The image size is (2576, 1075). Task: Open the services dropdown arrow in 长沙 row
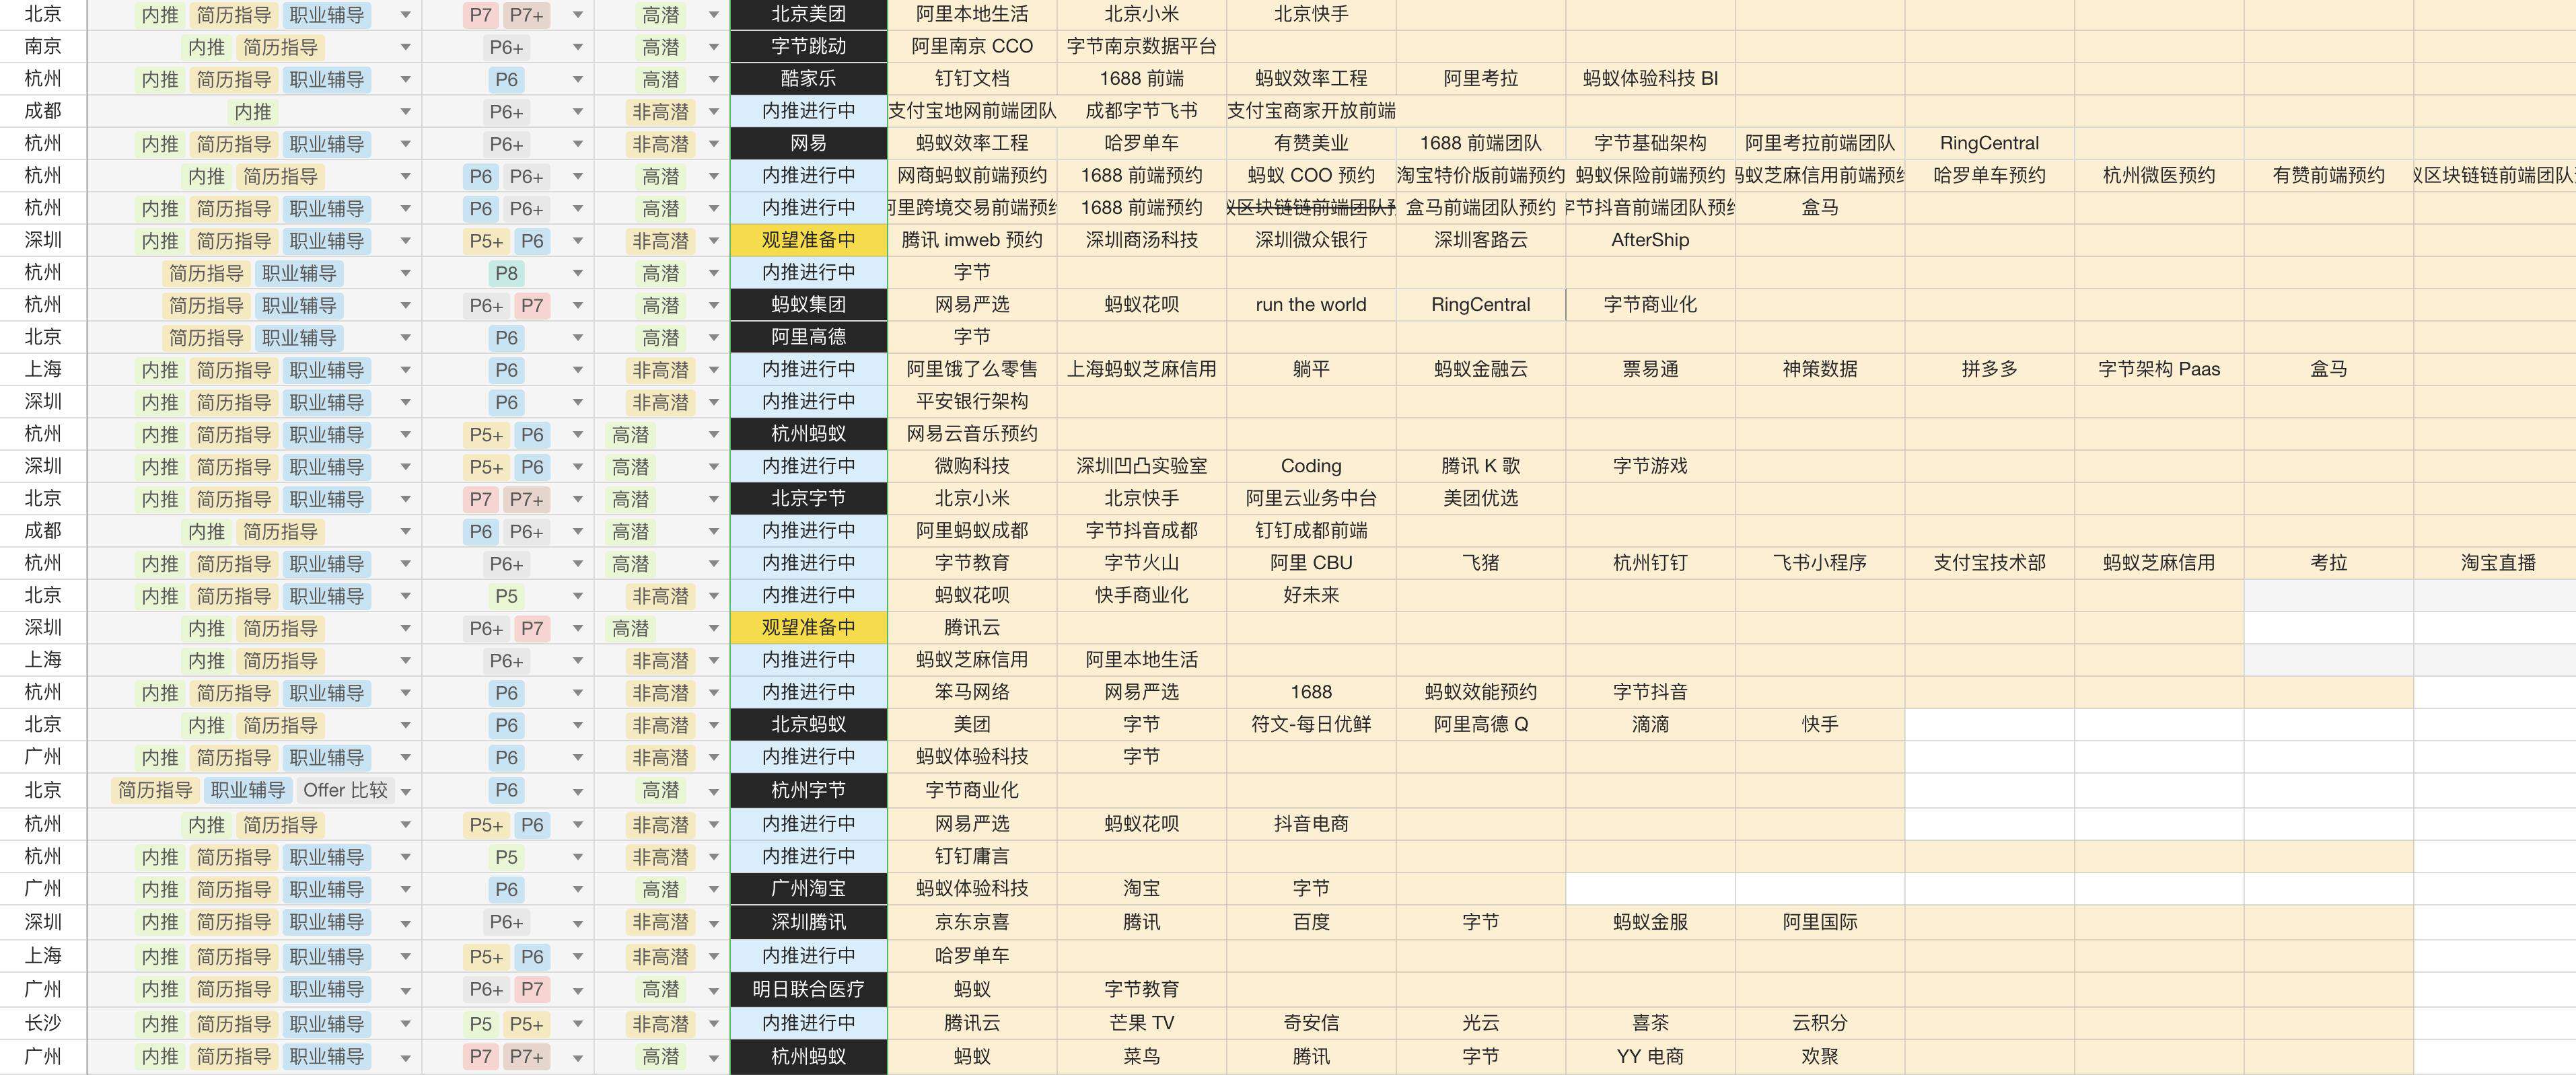[x=405, y=1024]
